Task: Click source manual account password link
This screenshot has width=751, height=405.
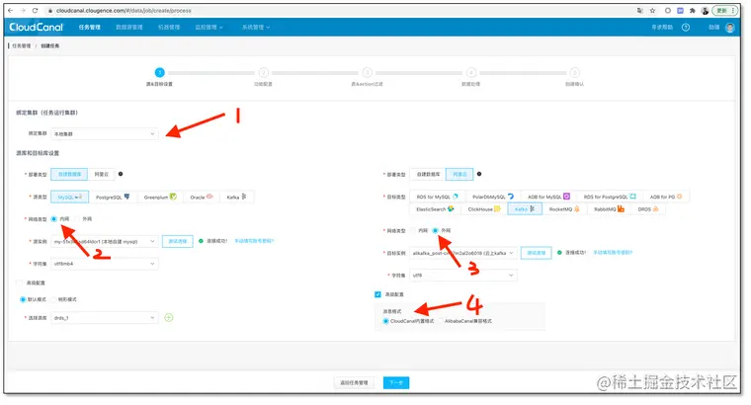Action: (x=254, y=241)
